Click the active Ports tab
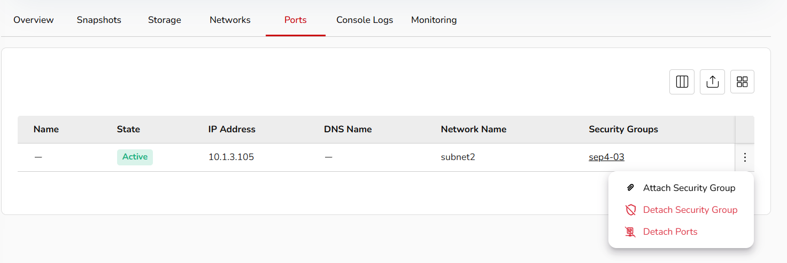 295,20
